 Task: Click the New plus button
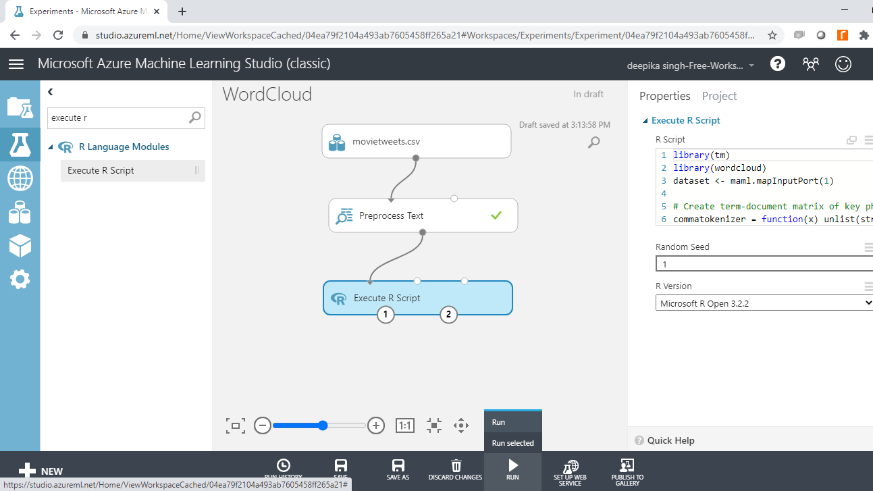pos(41,471)
